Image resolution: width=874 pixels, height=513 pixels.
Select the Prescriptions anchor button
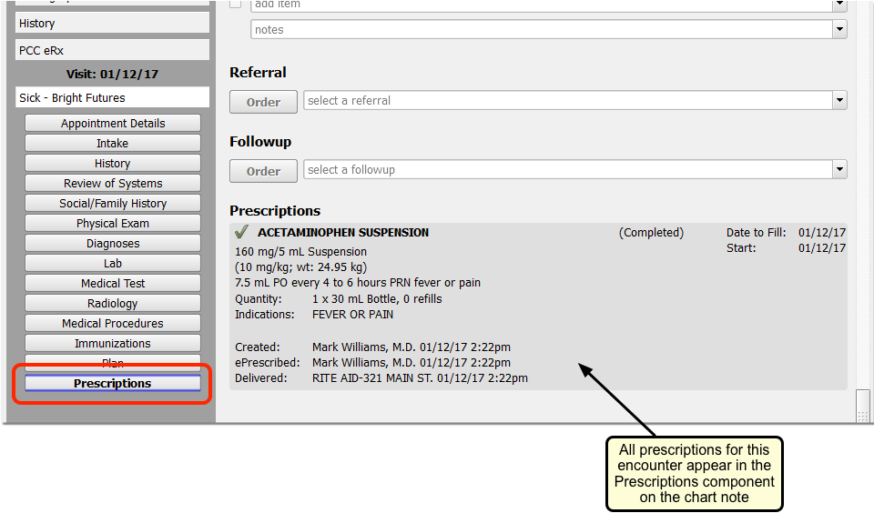pos(113,383)
